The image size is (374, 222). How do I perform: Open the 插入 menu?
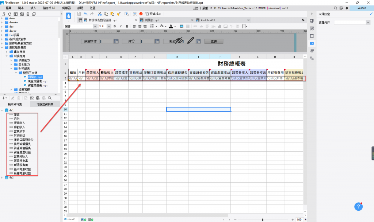[x=33, y=8]
